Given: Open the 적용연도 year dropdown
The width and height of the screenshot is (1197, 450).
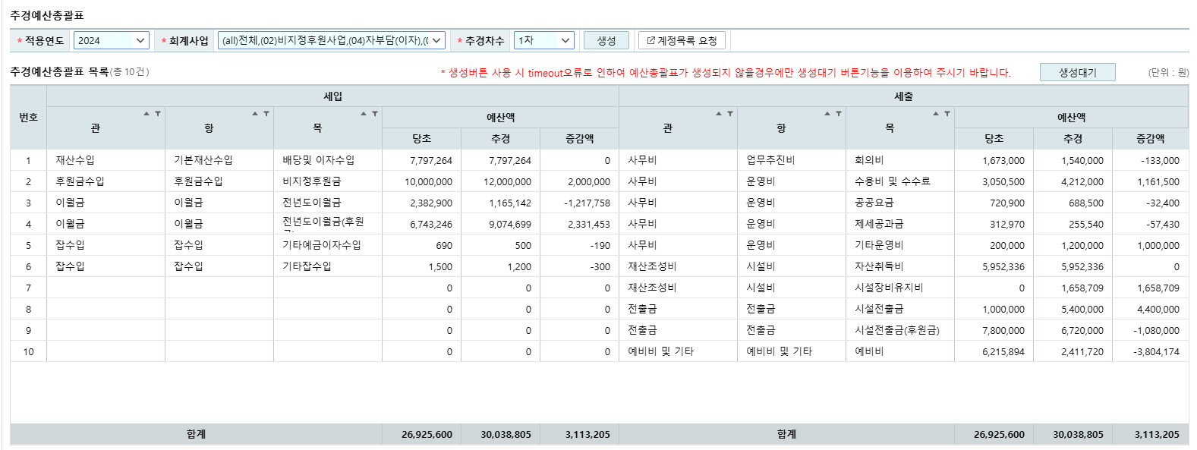Looking at the screenshot, I should coord(112,40).
